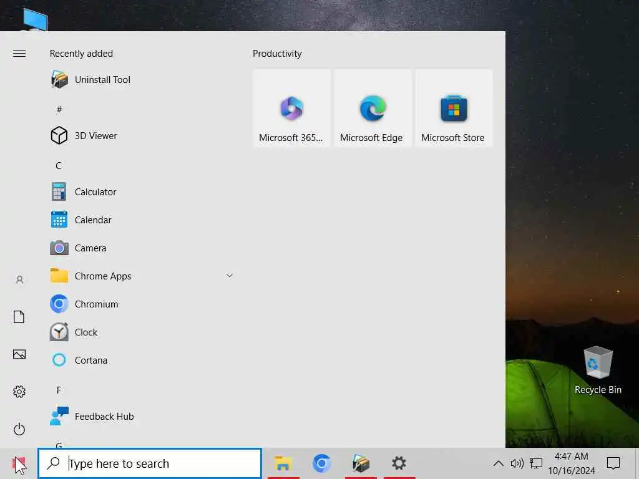Viewport: 639px width, 479px height.
Task: Open Settings gear in the Start sidebar
Action: (x=19, y=392)
